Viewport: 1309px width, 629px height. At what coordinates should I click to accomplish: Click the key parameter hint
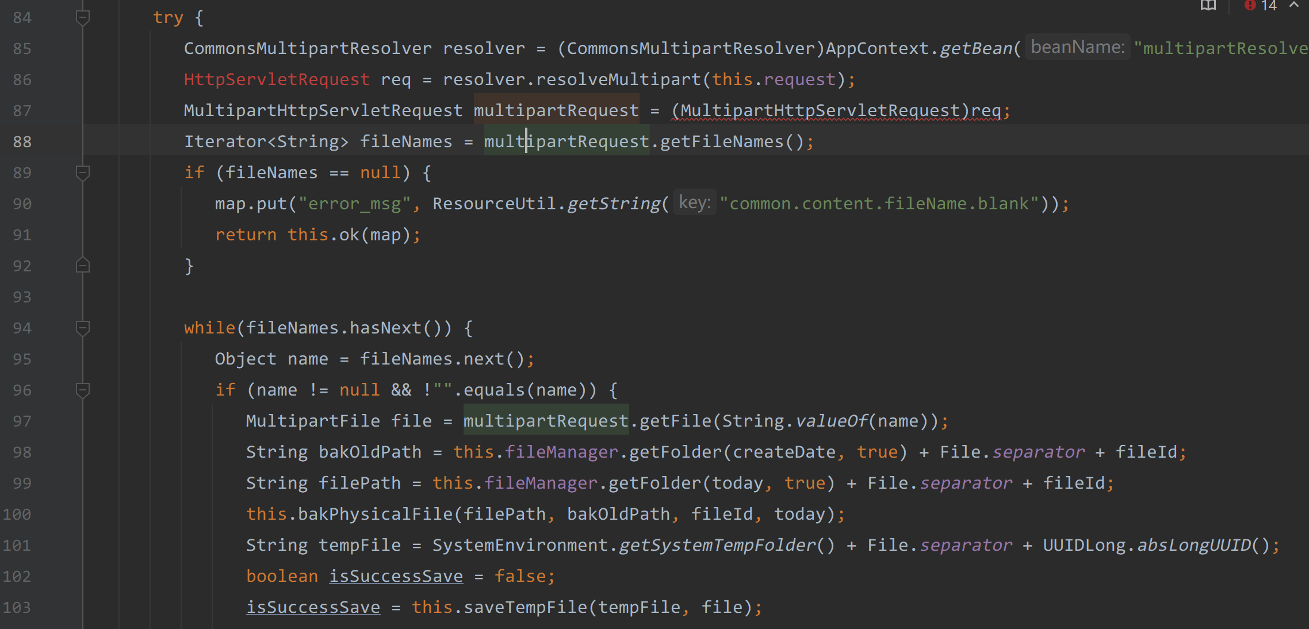pyautogui.click(x=694, y=202)
